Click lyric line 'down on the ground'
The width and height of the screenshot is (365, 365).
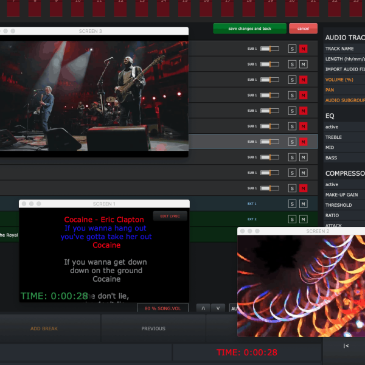106,271
